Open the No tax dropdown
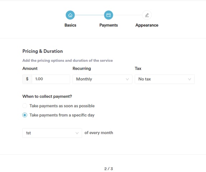The height and width of the screenshot is (172, 206). click(165, 79)
